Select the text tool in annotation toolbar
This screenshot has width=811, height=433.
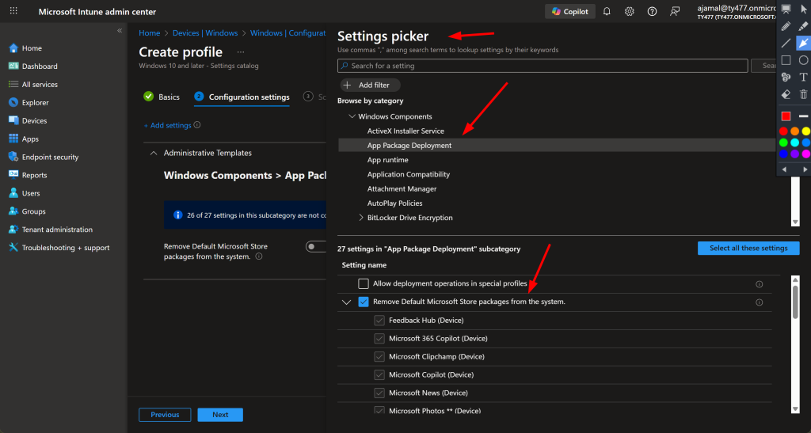tap(803, 77)
